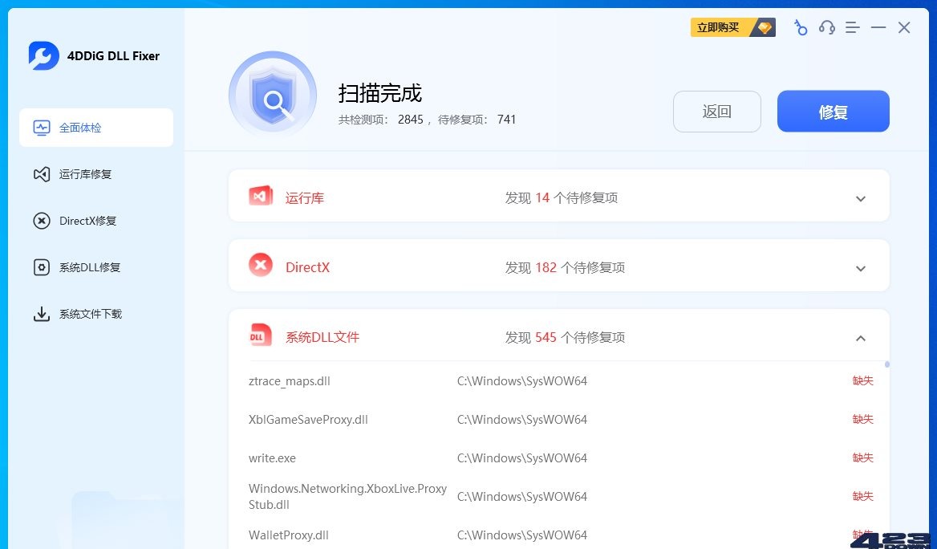Screen dimensions: 937x549
Task: Click the 运行库修复 Visual Studio icon
Action: pyautogui.click(x=41, y=174)
